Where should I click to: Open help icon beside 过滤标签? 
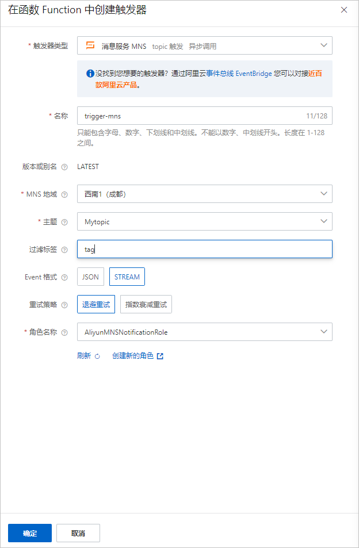click(x=64, y=250)
